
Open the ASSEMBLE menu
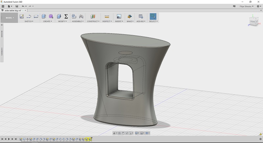[78, 21]
